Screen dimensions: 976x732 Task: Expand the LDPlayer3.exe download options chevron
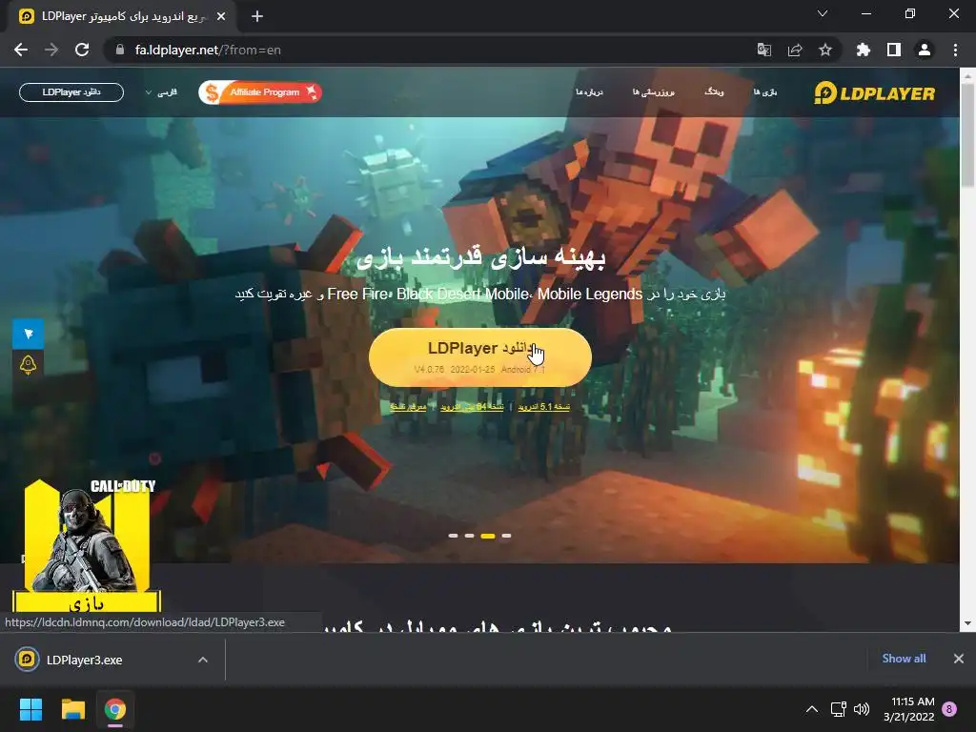[x=203, y=660]
